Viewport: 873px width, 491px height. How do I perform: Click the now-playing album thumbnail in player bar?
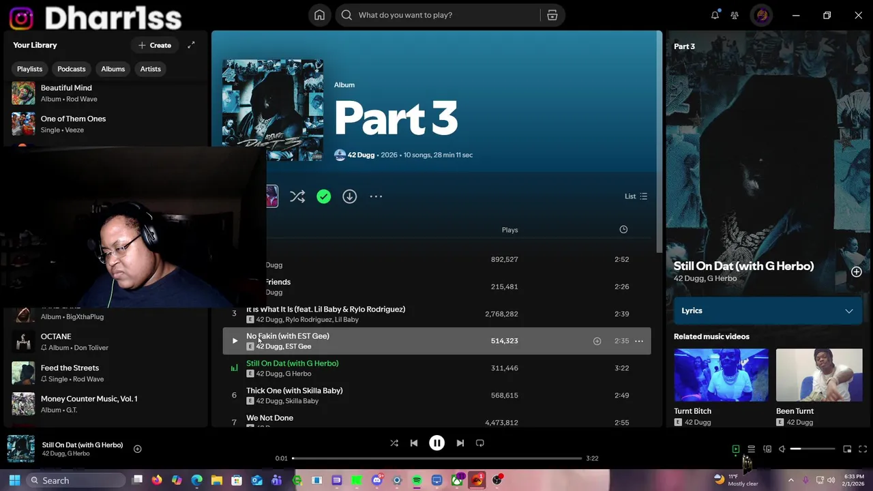tap(21, 449)
